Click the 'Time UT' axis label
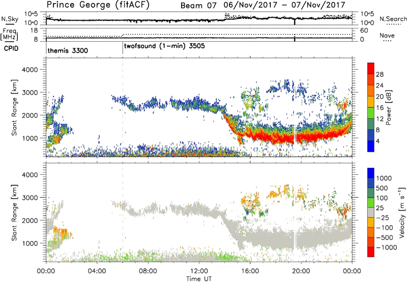The width and height of the screenshot is (407, 282). click(x=199, y=279)
